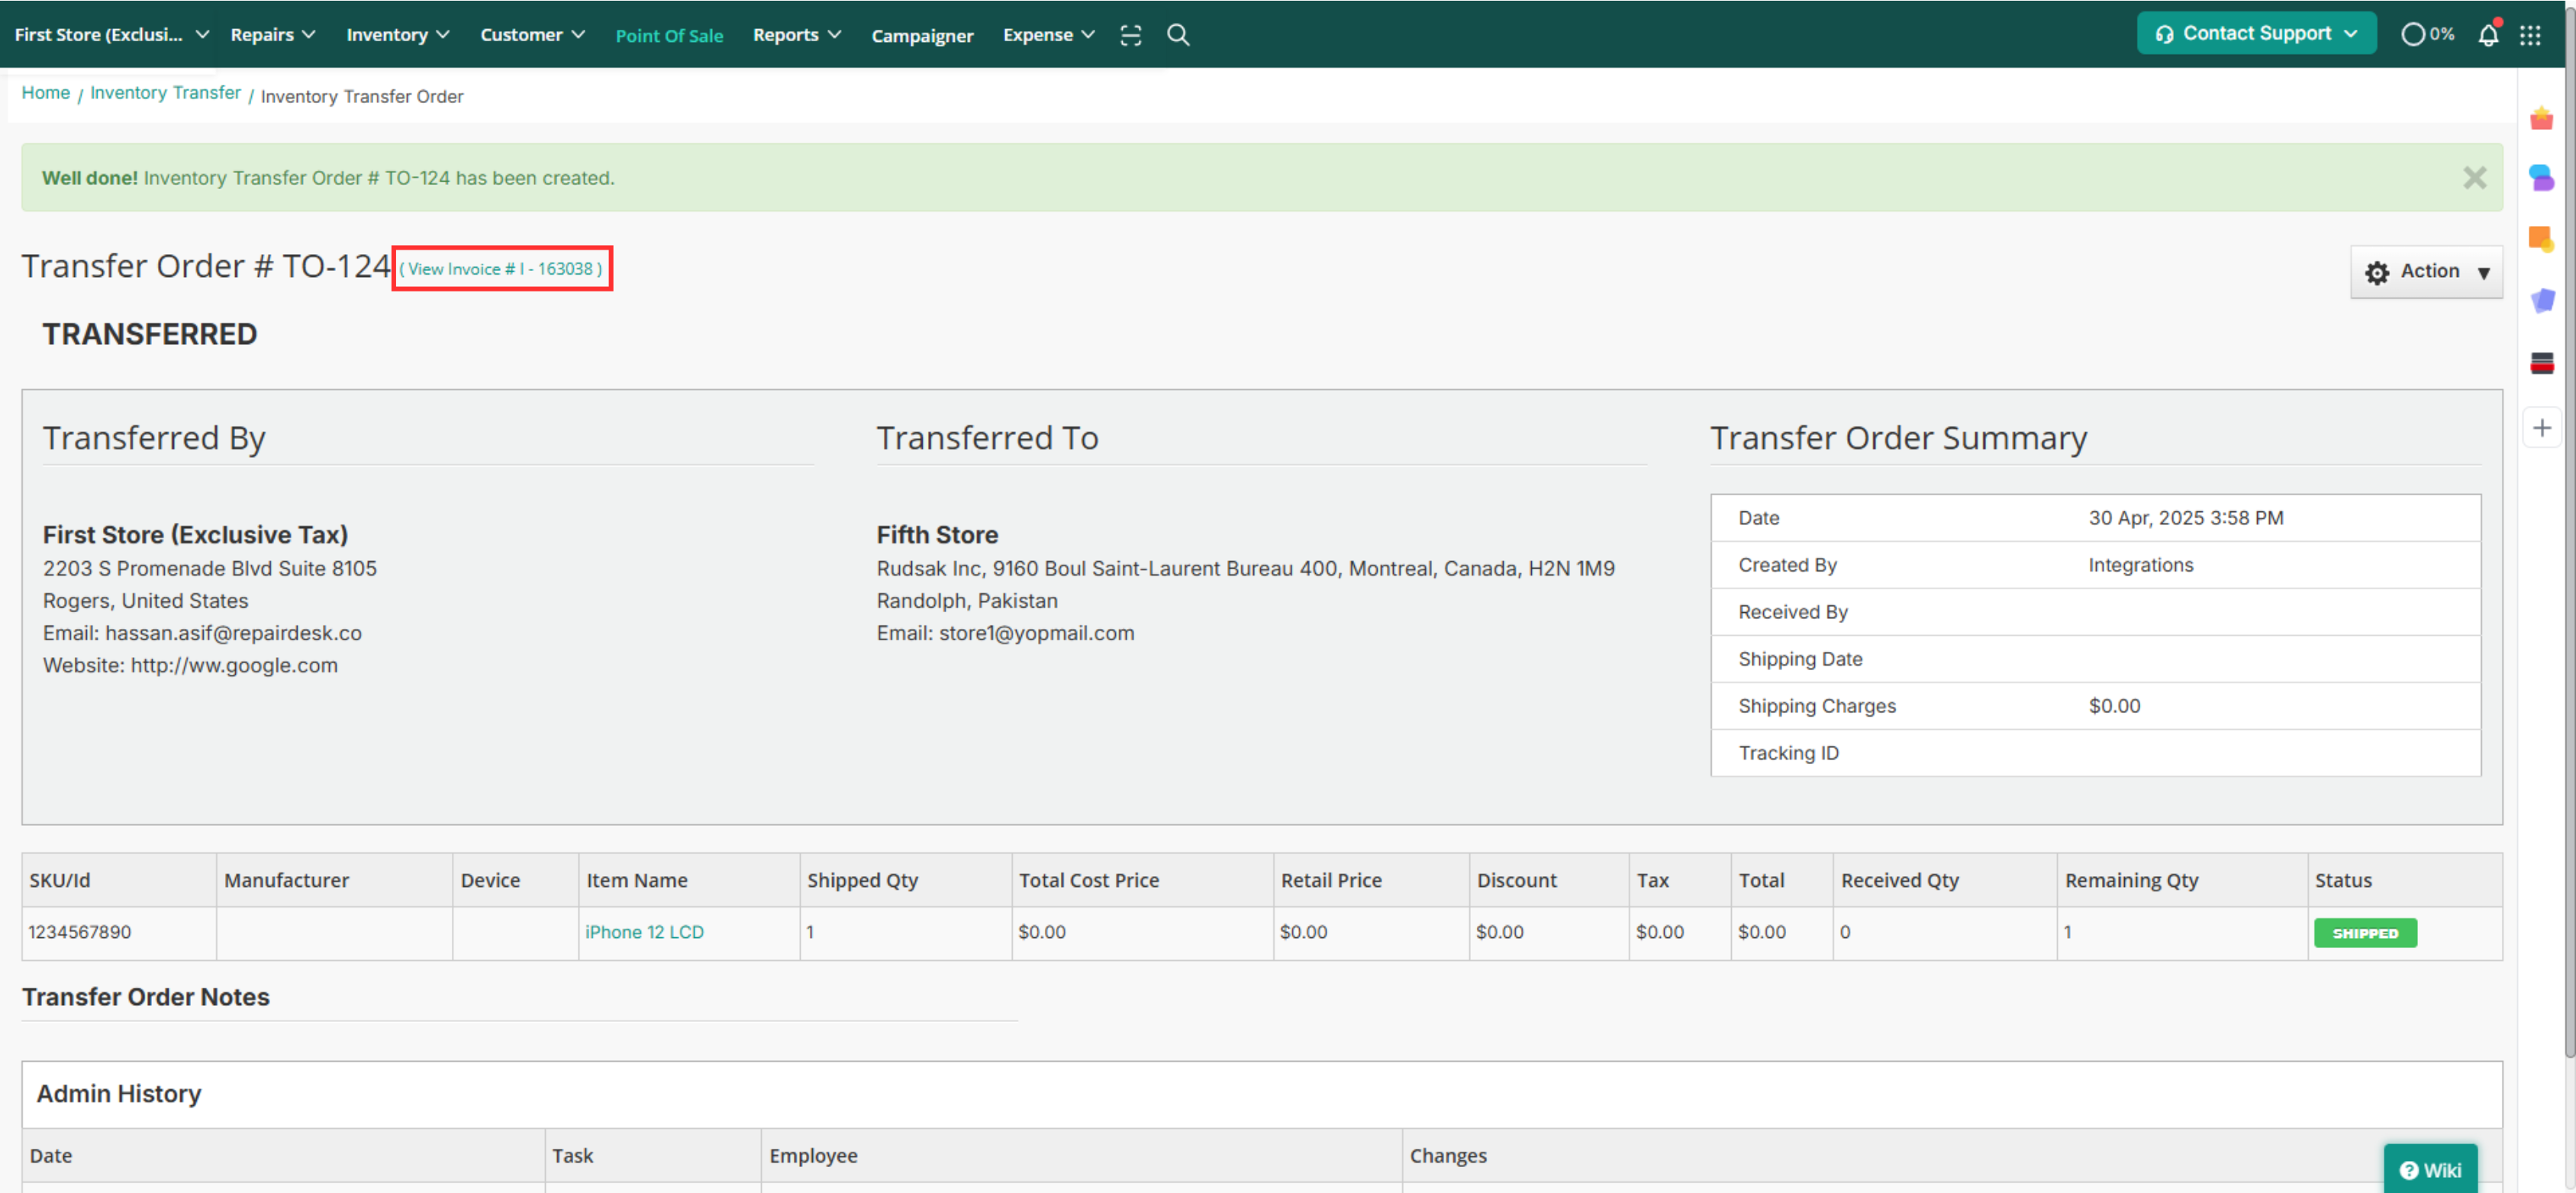Viewport: 2576px width, 1193px height.
Task: Open the red gift sidebar icon
Action: (x=2541, y=119)
